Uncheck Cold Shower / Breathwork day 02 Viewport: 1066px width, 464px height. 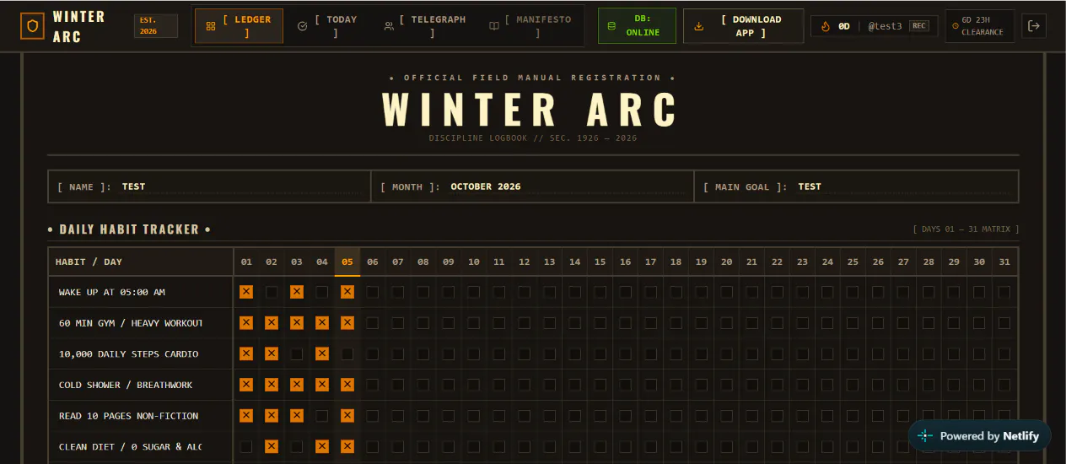(272, 385)
